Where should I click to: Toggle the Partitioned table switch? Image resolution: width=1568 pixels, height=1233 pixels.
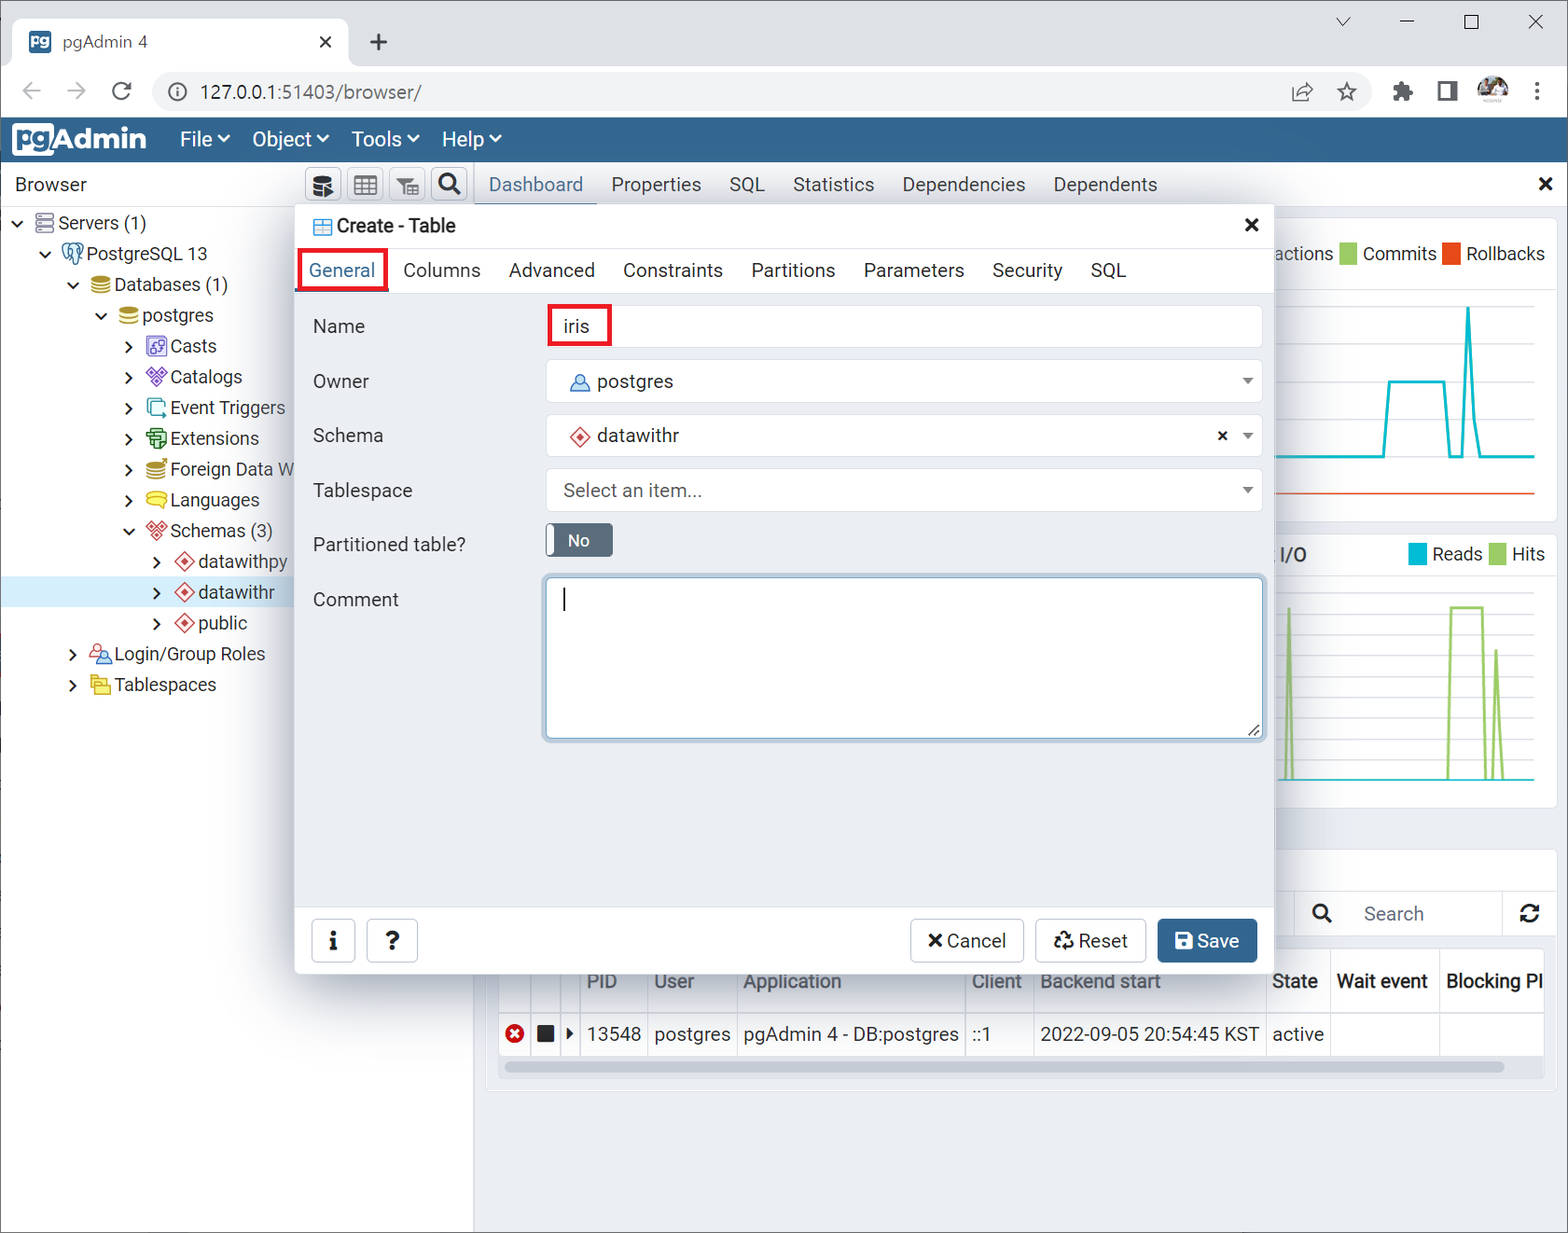point(579,540)
